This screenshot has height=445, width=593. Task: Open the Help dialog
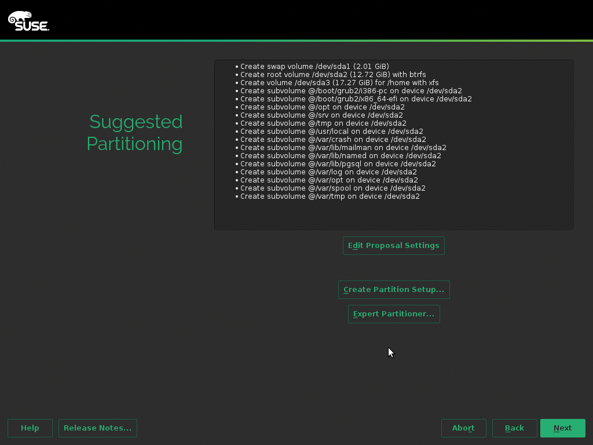point(30,428)
